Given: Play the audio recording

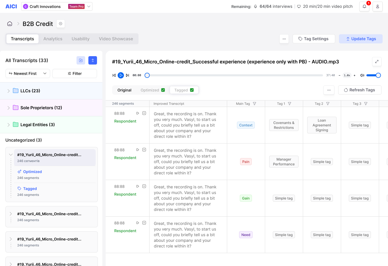Looking at the screenshot, I should click(121, 75).
